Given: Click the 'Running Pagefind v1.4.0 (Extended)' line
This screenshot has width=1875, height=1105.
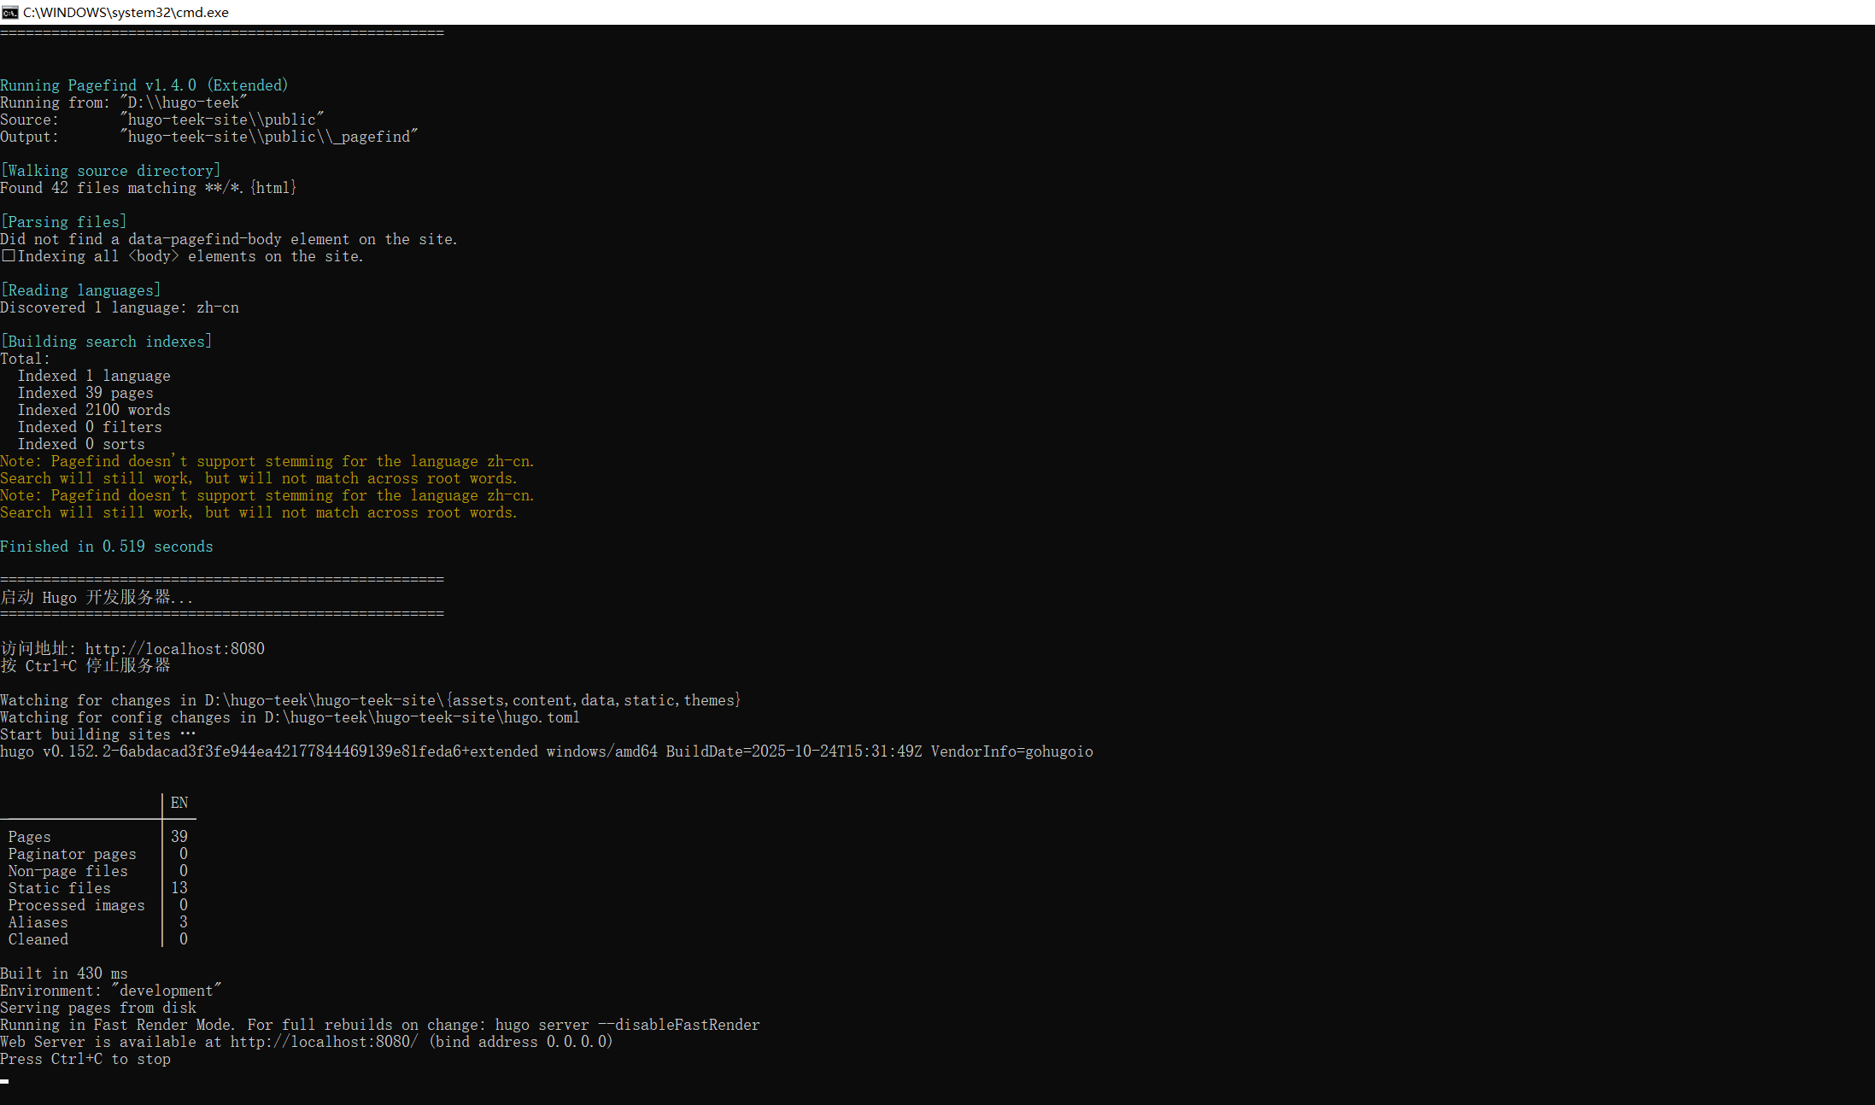Looking at the screenshot, I should [x=144, y=85].
